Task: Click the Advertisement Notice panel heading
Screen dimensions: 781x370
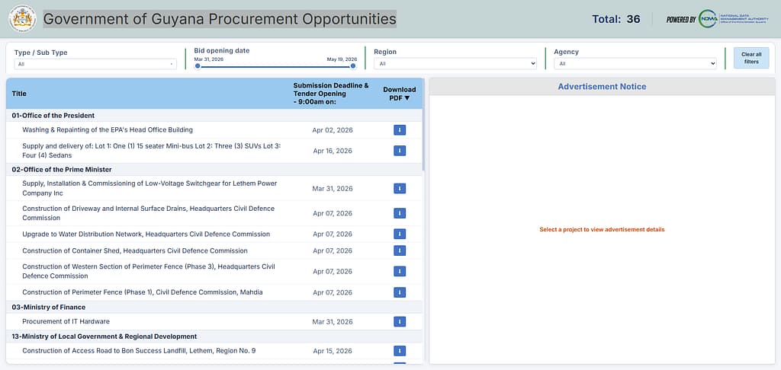Action: click(602, 87)
